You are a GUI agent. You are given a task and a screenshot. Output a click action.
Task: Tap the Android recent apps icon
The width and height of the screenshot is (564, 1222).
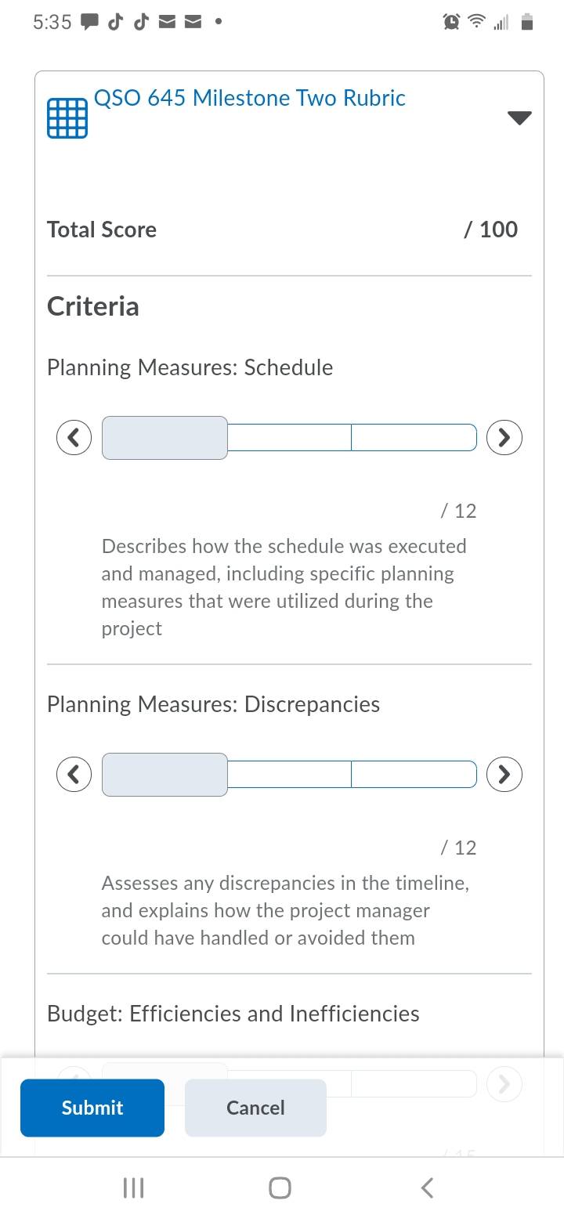pyautogui.click(x=134, y=1188)
